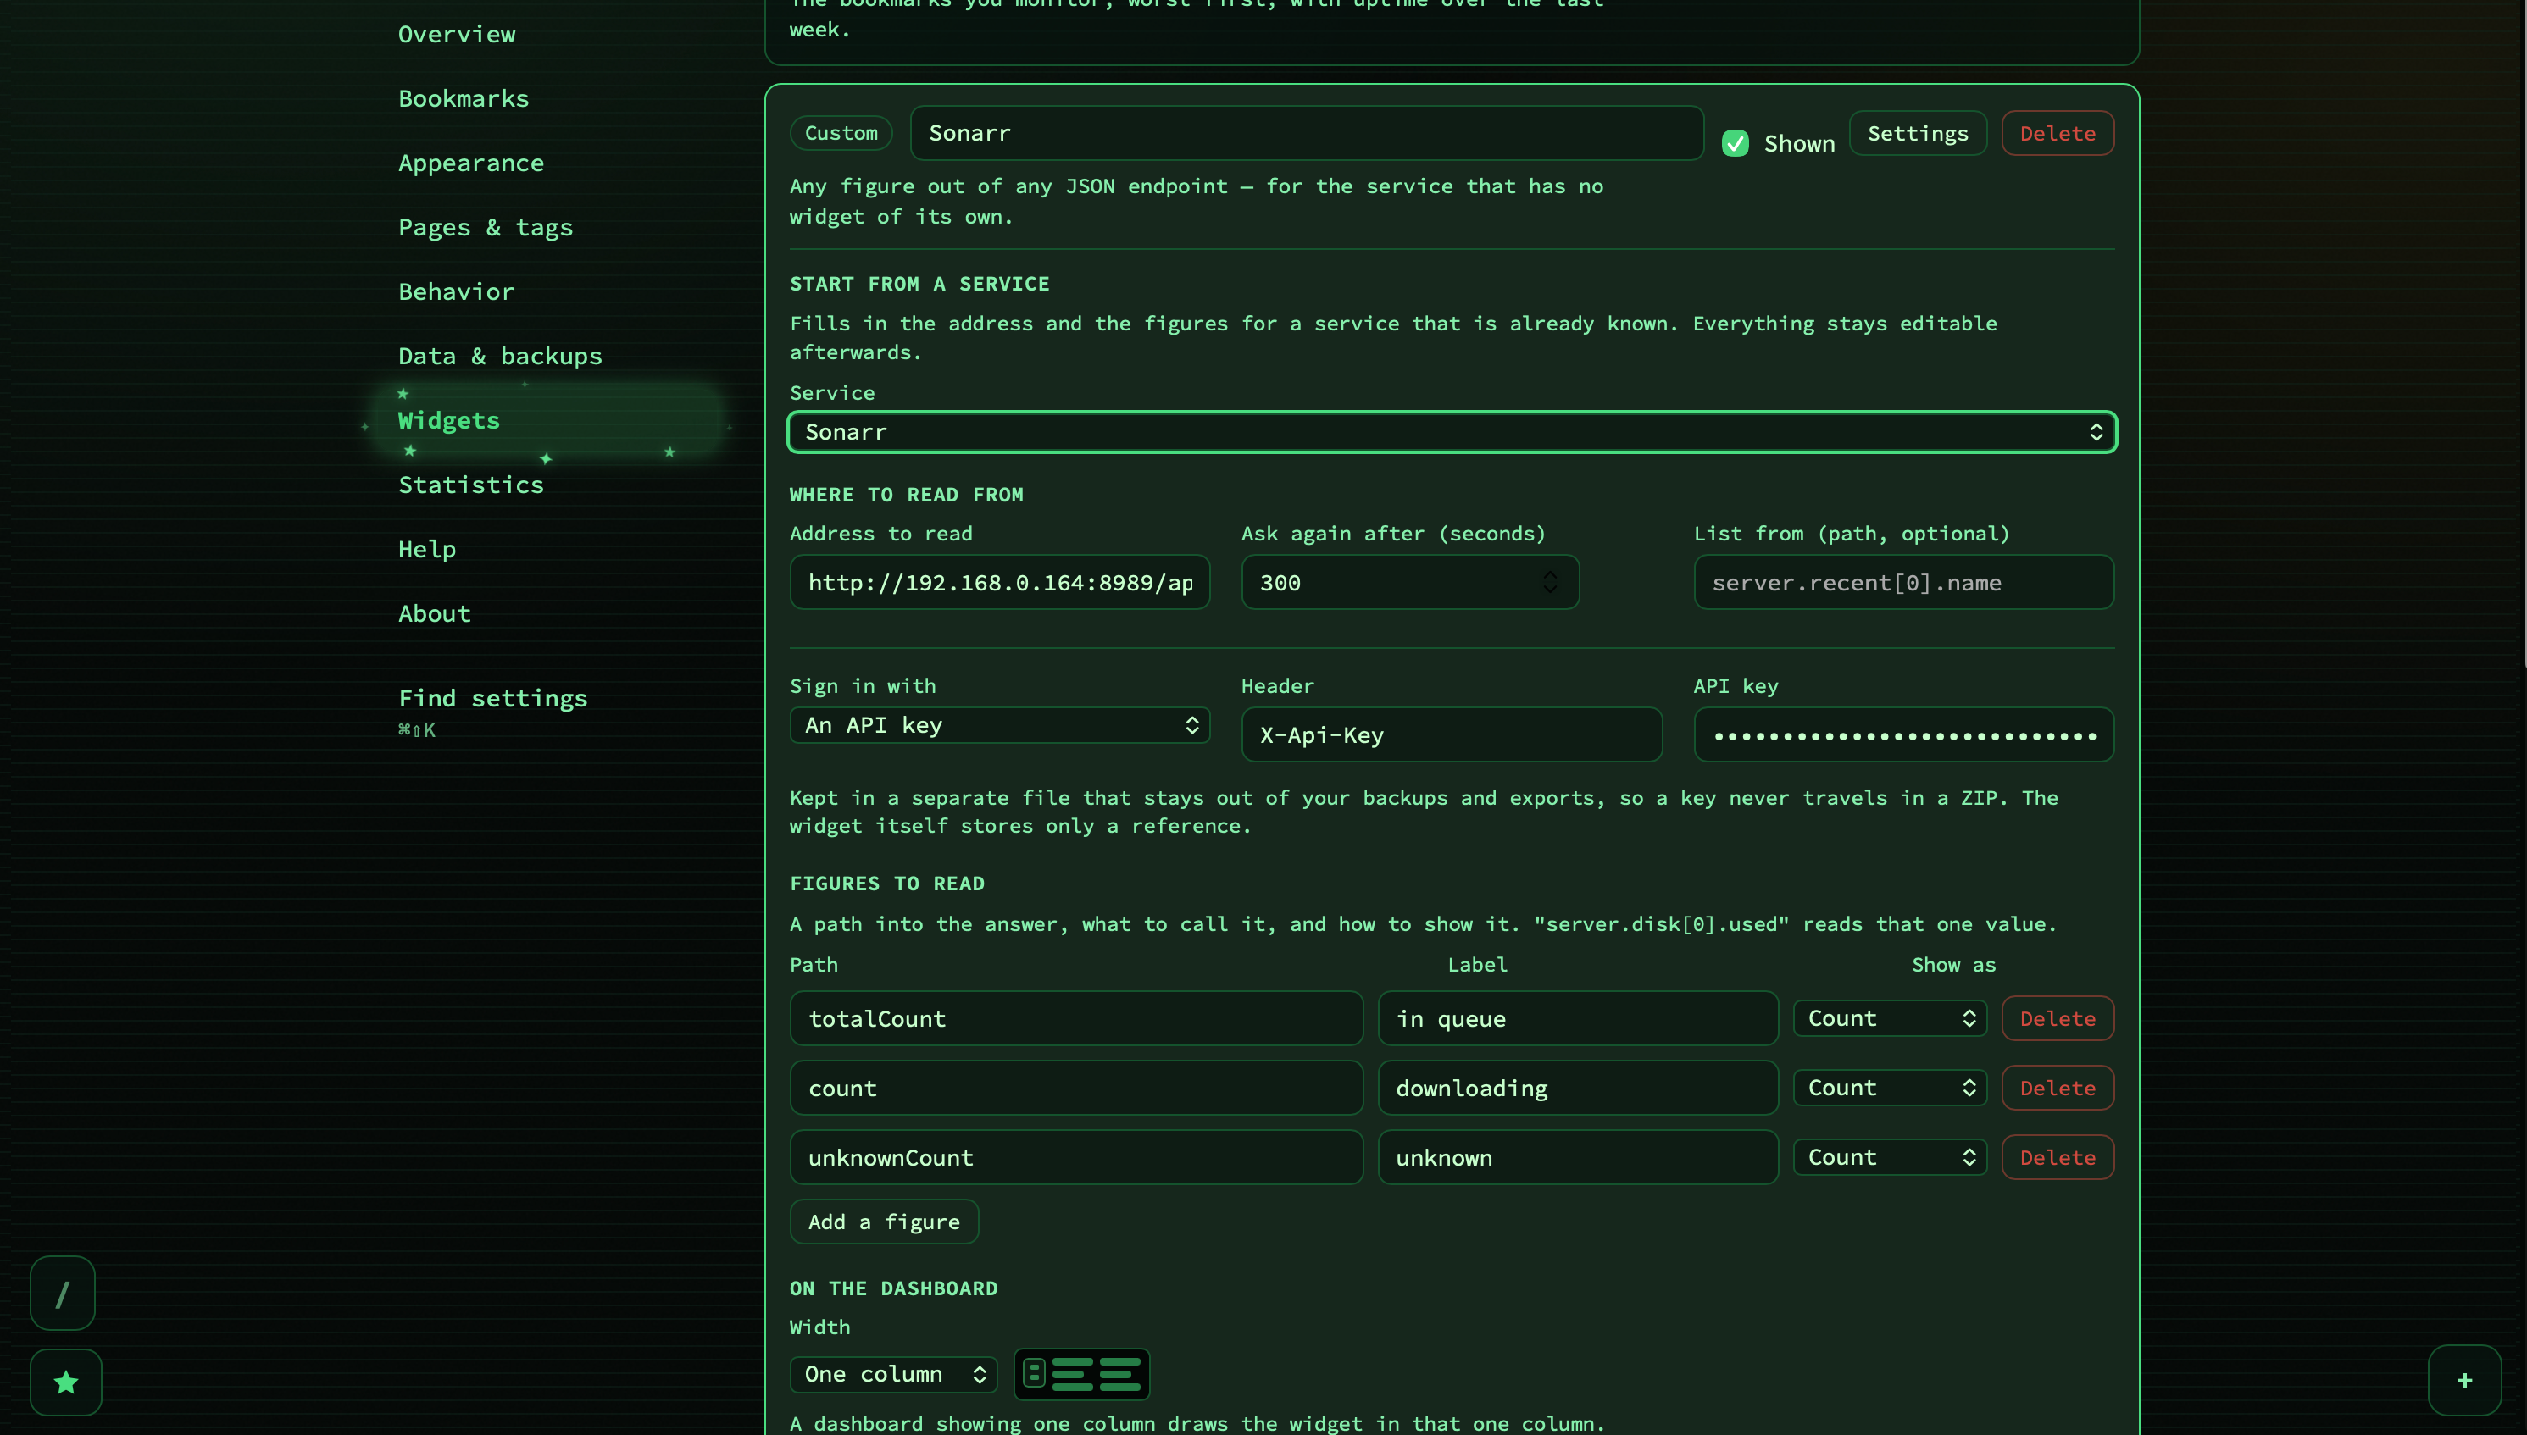Click the unknownCount path field

coord(1075,1157)
